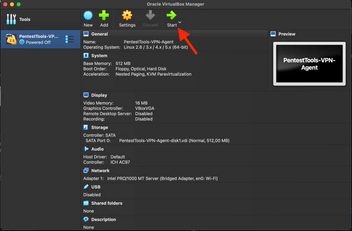
Task: Click the USB Disabled status text
Action: (x=92, y=195)
